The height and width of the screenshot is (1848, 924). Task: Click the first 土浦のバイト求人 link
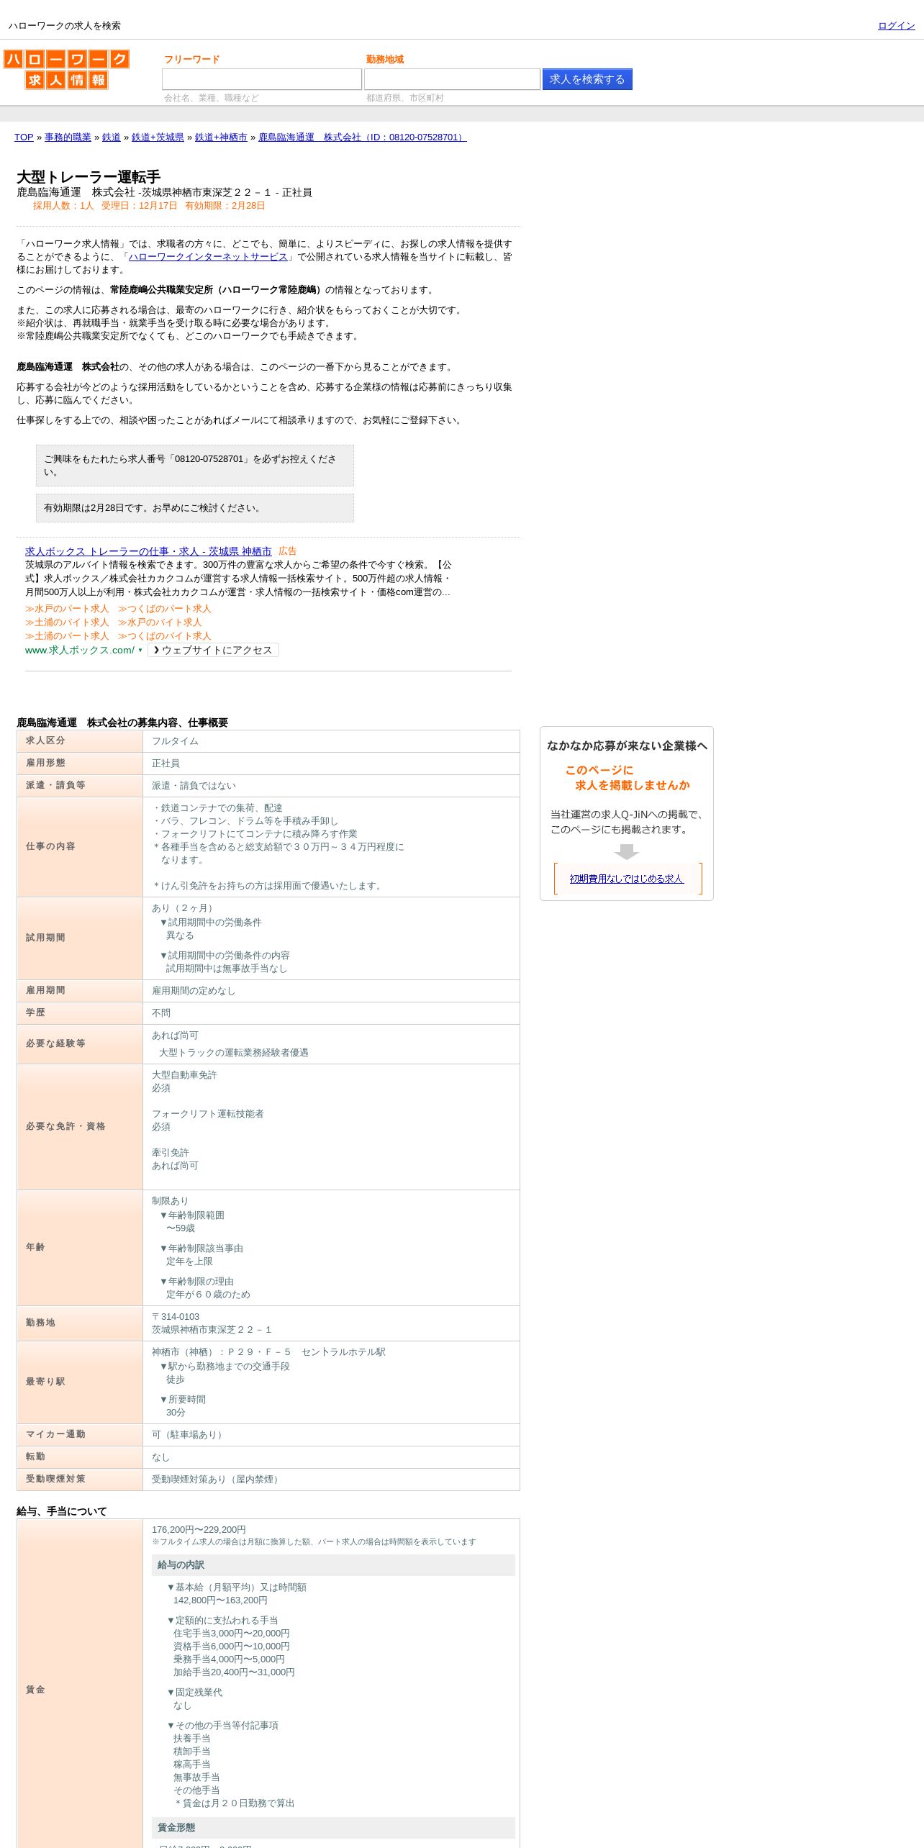(x=67, y=622)
